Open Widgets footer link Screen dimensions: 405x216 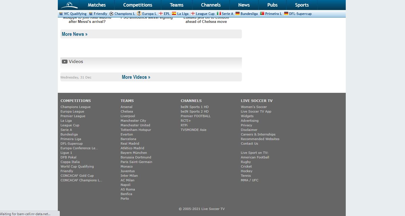tap(247, 116)
